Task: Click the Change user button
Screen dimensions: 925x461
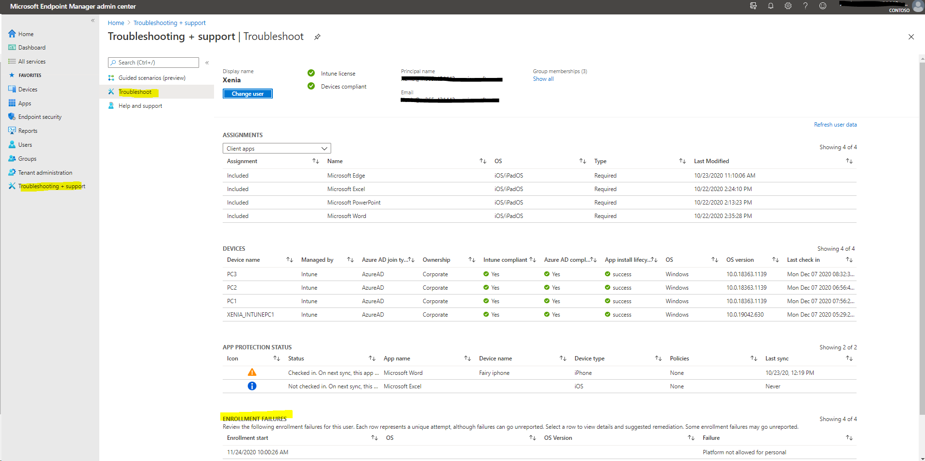Action: click(248, 94)
